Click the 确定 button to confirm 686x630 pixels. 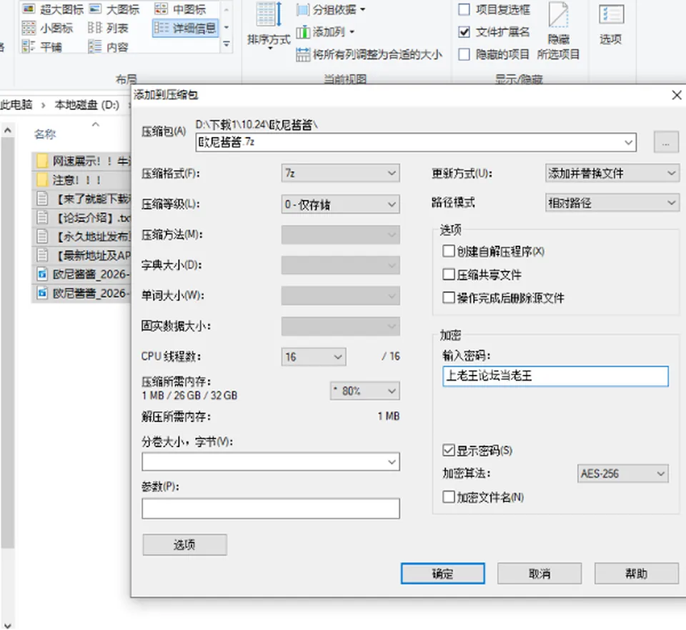coord(443,573)
